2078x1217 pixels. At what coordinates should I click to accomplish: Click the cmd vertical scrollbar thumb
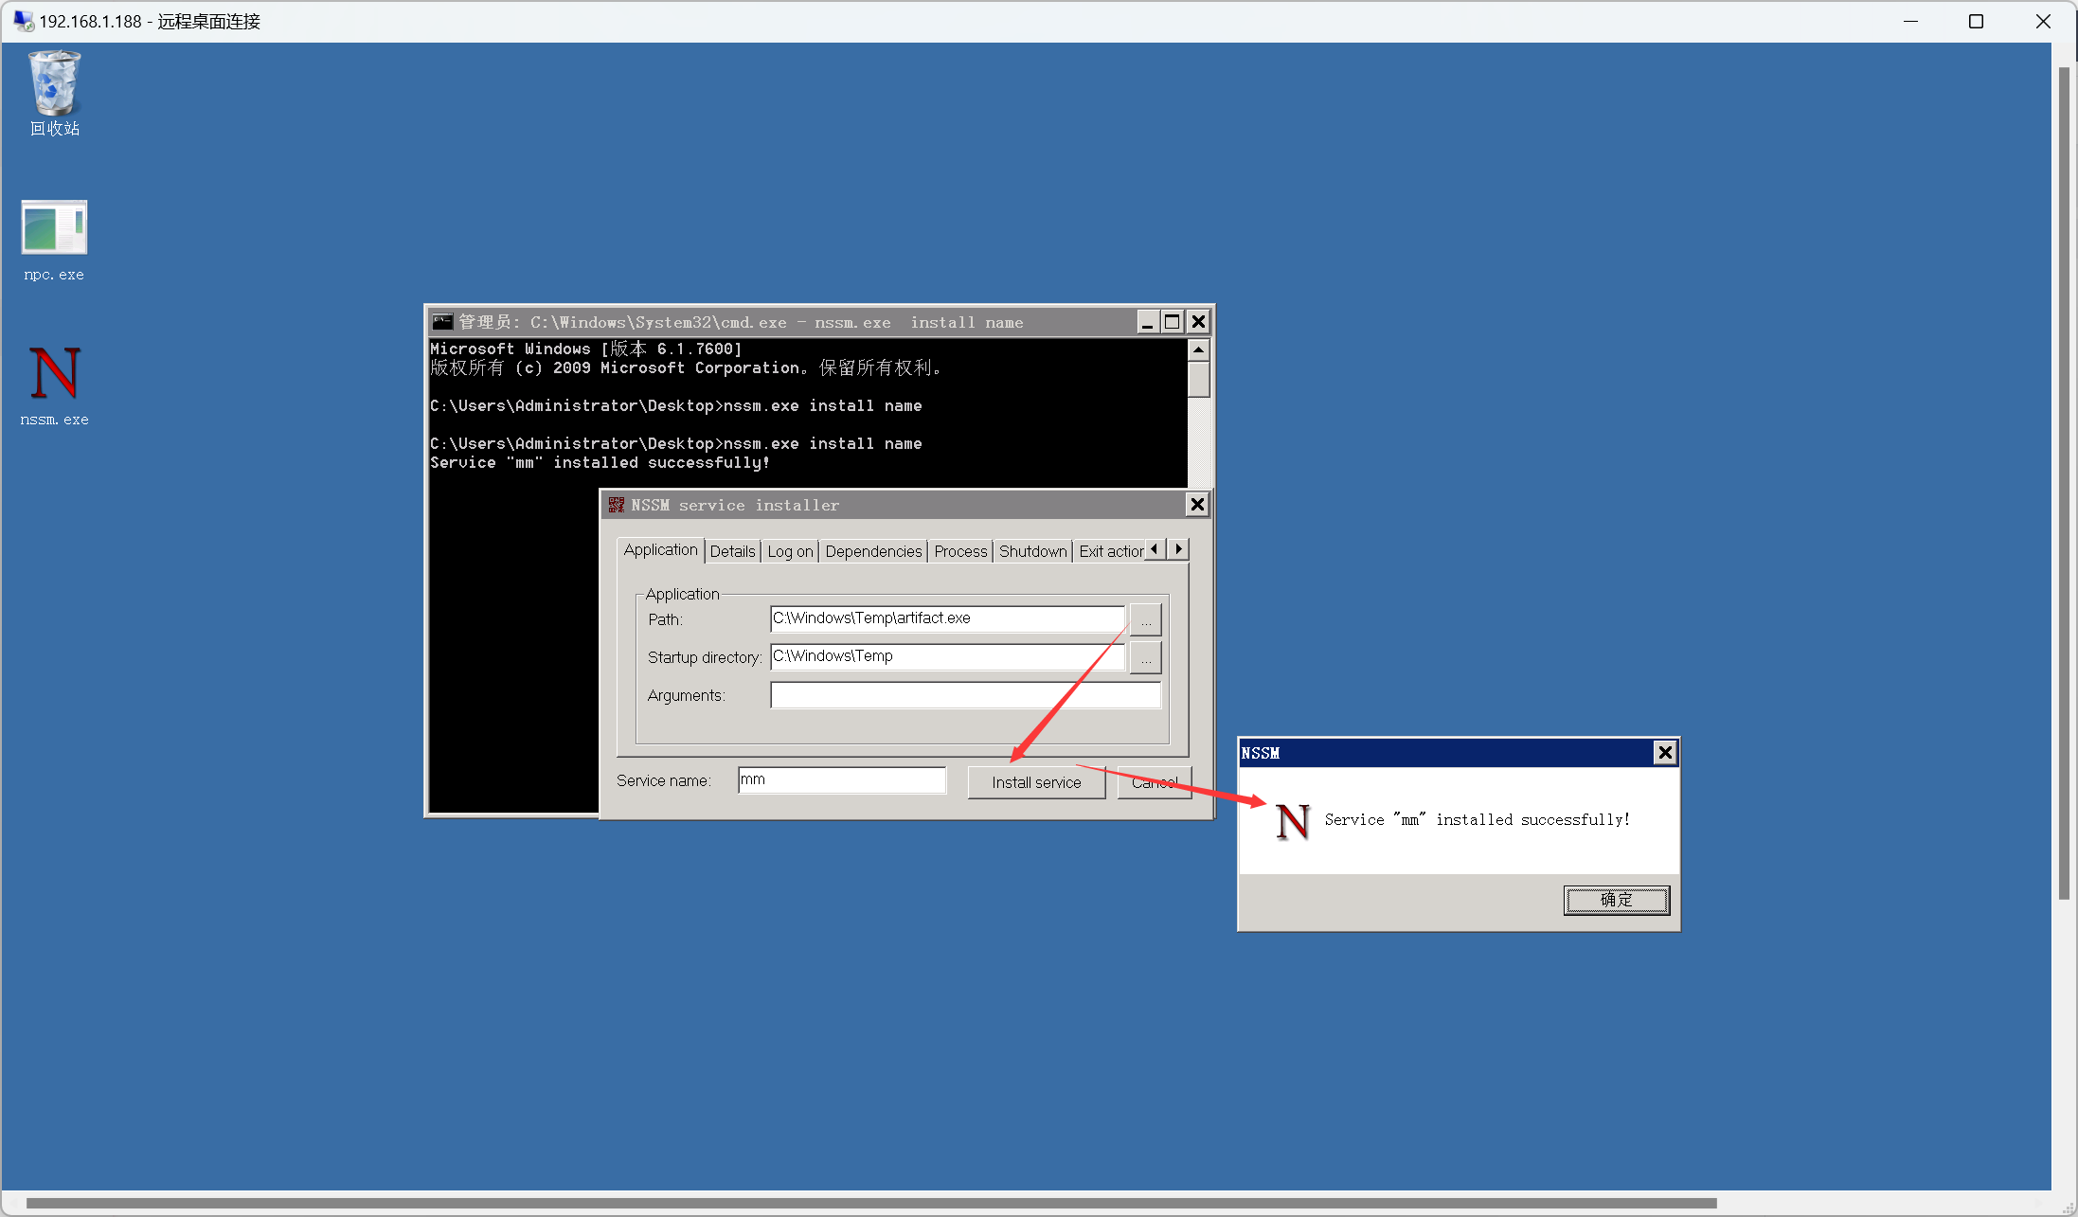click(x=1198, y=379)
